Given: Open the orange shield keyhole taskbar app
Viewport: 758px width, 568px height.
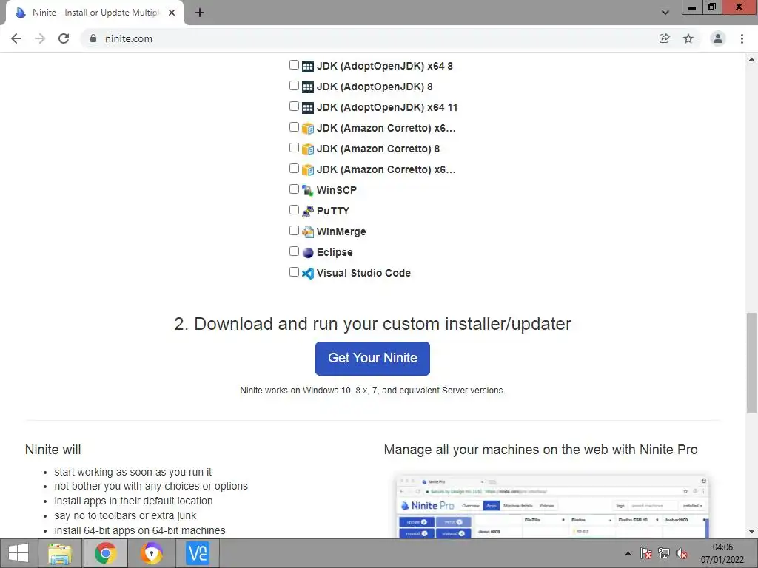Looking at the screenshot, I should [x=152, y=553].
